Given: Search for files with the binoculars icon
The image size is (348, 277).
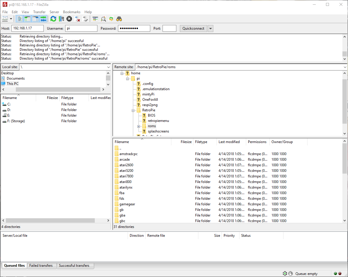Looking at the screenshot, I should tap(119, 19).
